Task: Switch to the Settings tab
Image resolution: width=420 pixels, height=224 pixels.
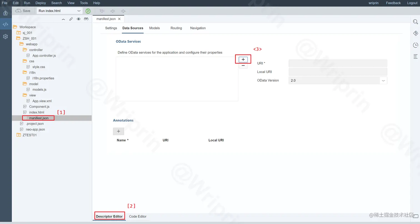Action: click(111, 28)
